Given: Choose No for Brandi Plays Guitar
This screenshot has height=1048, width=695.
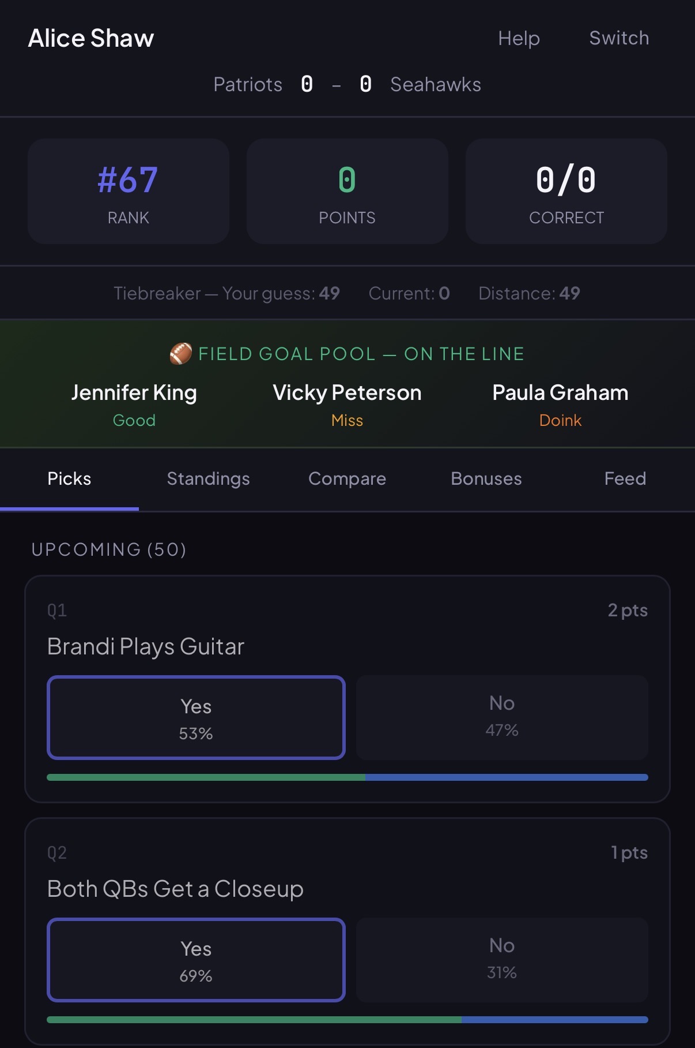Looking at the screenshot, I should (x=502, y=717).
